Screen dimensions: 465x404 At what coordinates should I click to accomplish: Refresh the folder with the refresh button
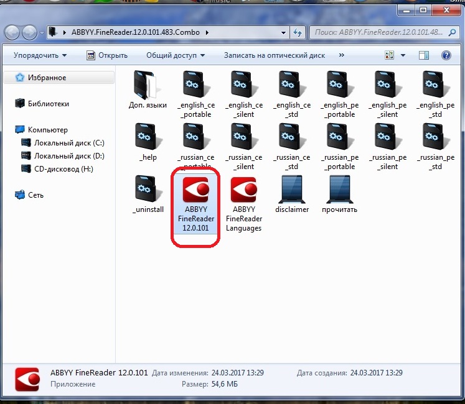(298, 32)
